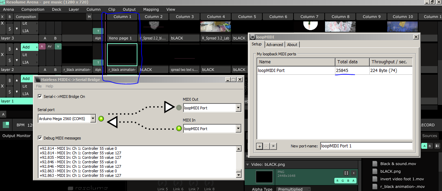Switch to the Advanced tab in loopMIDI
The height and width of the screenshot is (191, 442).
[x=274, y=45]
